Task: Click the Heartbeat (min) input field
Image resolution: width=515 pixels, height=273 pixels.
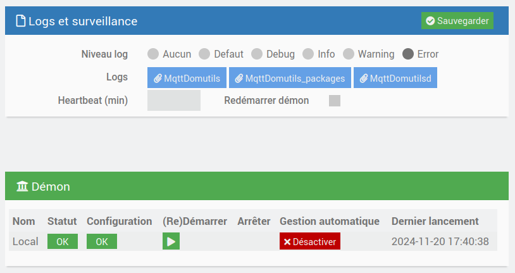Action: [x=174, y=101]
